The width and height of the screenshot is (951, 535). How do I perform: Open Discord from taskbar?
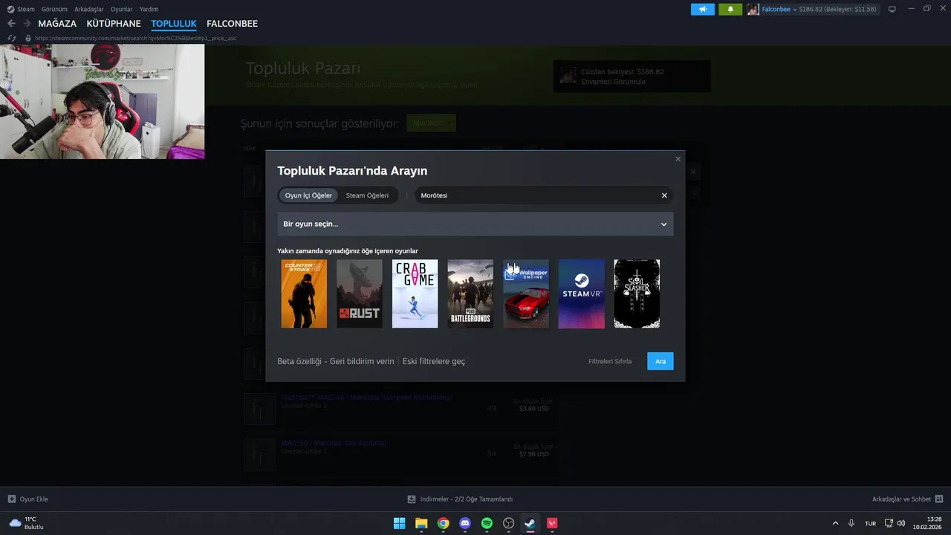click(x=465, y=523)
